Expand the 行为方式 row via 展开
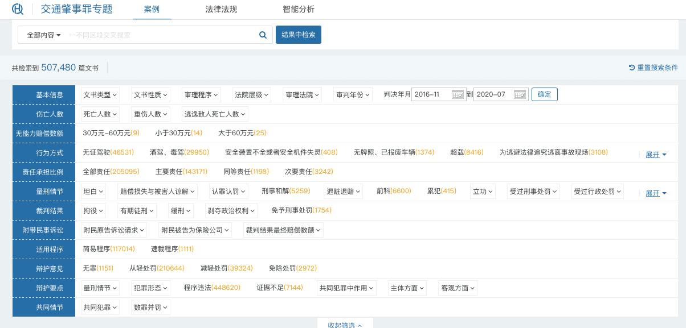 click(x=656, y=155)
